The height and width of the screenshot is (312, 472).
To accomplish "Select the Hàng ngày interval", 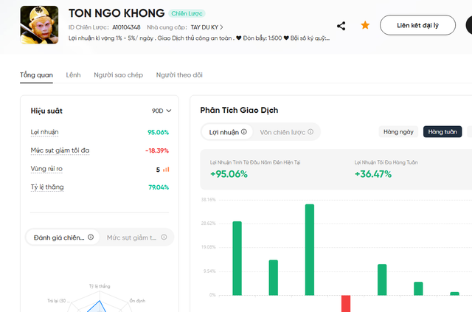I will pyautogui.click(x=398, y=131).
